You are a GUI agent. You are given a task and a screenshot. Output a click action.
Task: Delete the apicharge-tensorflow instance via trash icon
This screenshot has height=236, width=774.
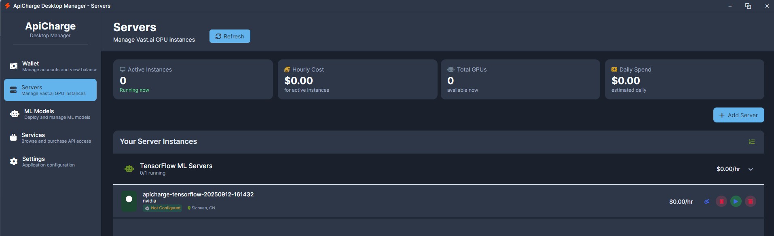coord(751,201)
